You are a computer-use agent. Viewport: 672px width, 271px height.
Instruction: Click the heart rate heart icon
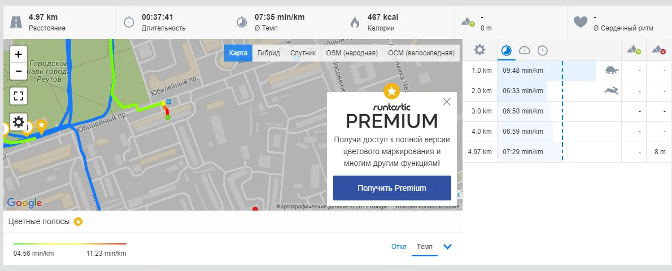pos(581,22)
